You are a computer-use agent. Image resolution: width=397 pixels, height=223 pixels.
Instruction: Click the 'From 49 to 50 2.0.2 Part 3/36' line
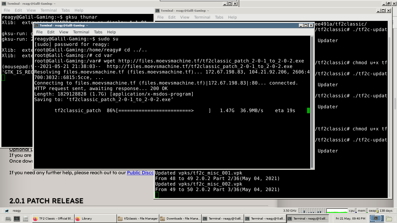click(x=217, y=190)
